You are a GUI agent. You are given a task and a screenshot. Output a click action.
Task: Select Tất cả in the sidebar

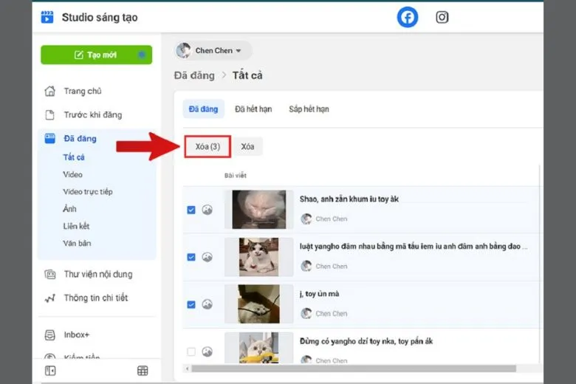pyautogui.click(x=74, y=157)
